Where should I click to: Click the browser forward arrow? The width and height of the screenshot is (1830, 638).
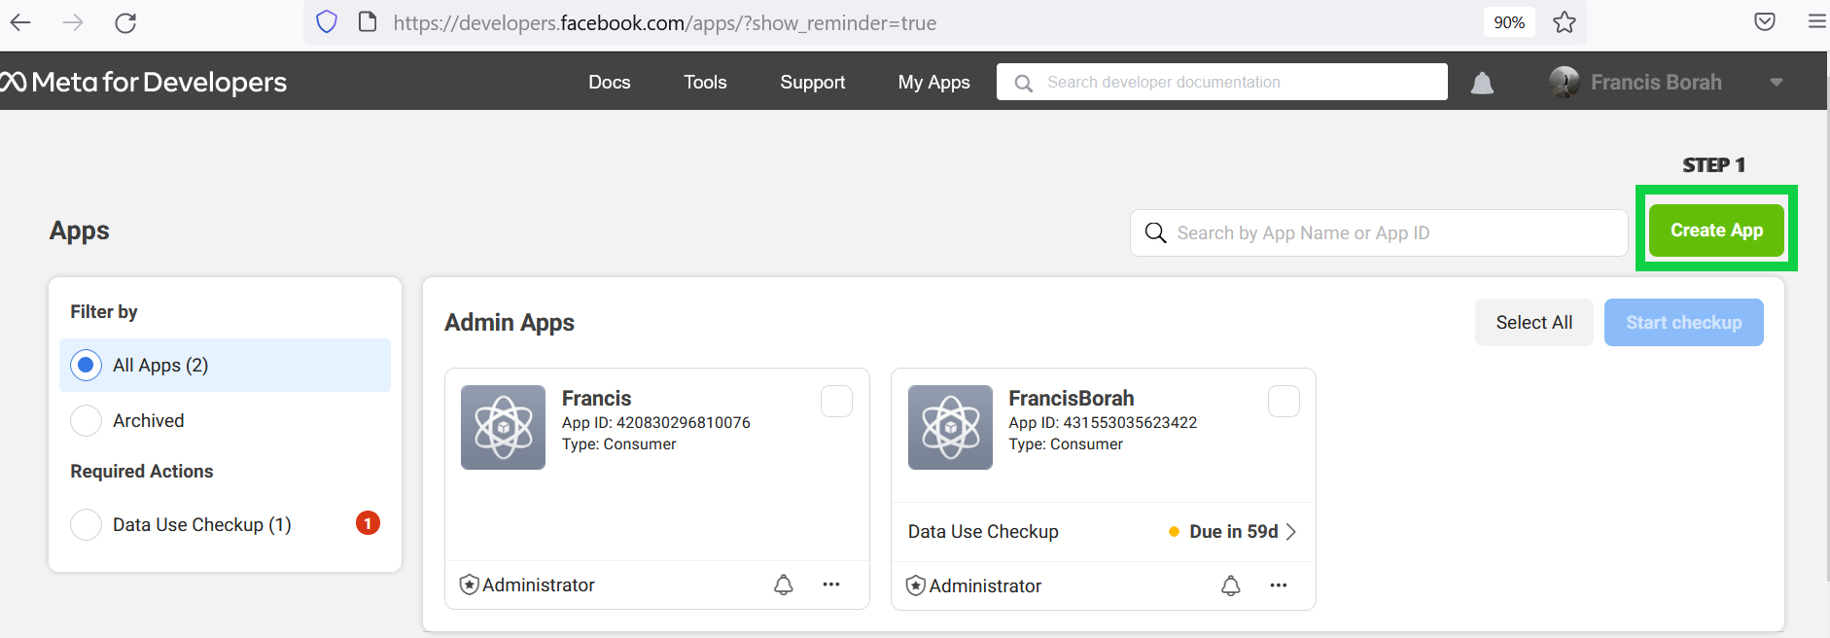coord(73,22)
